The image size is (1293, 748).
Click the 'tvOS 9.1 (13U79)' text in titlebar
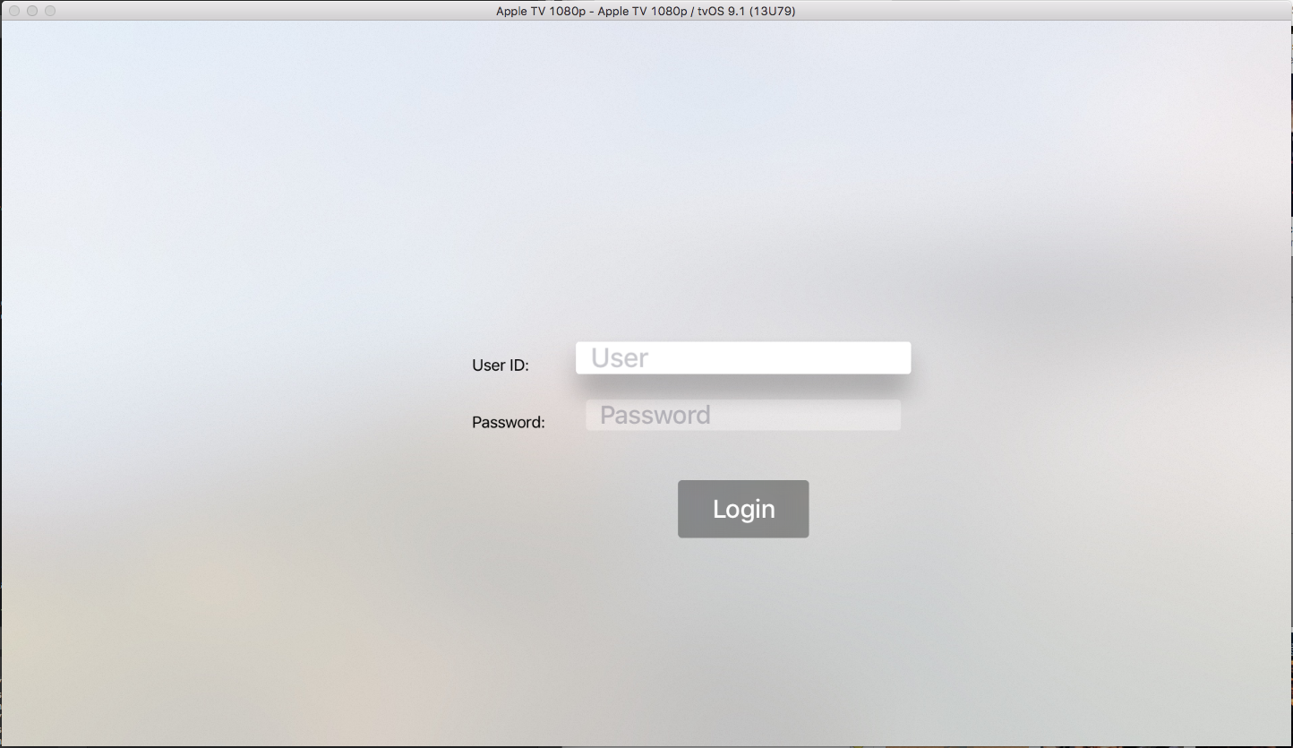tap(746, 11)
